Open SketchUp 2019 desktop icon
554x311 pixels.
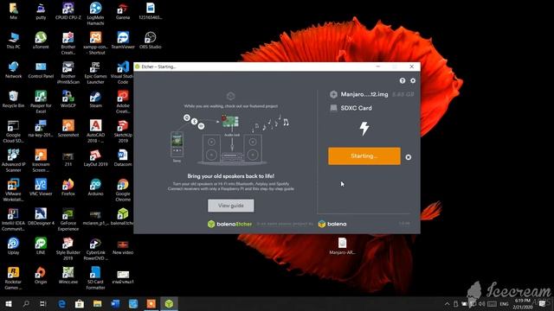123,131
